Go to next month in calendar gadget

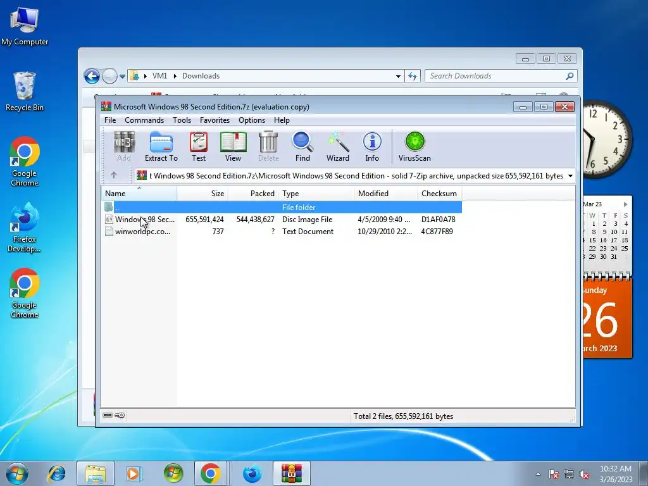pos(625,204)
